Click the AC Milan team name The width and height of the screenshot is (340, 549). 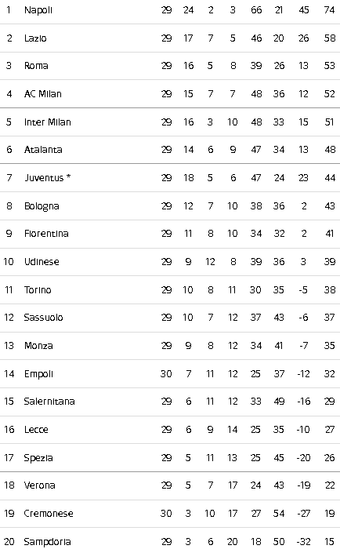pyautogui.click(x=42, y=94)
